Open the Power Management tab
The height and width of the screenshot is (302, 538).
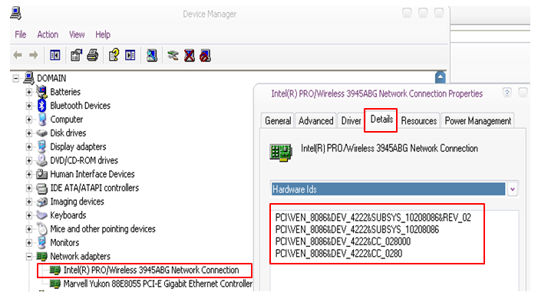(x=477, y=120)
